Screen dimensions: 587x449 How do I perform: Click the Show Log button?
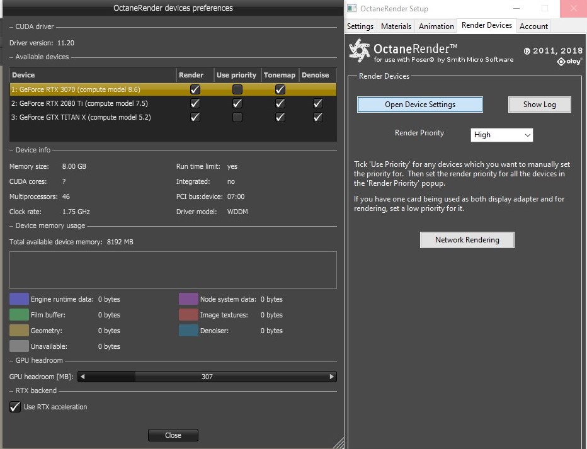coord(540,105)
